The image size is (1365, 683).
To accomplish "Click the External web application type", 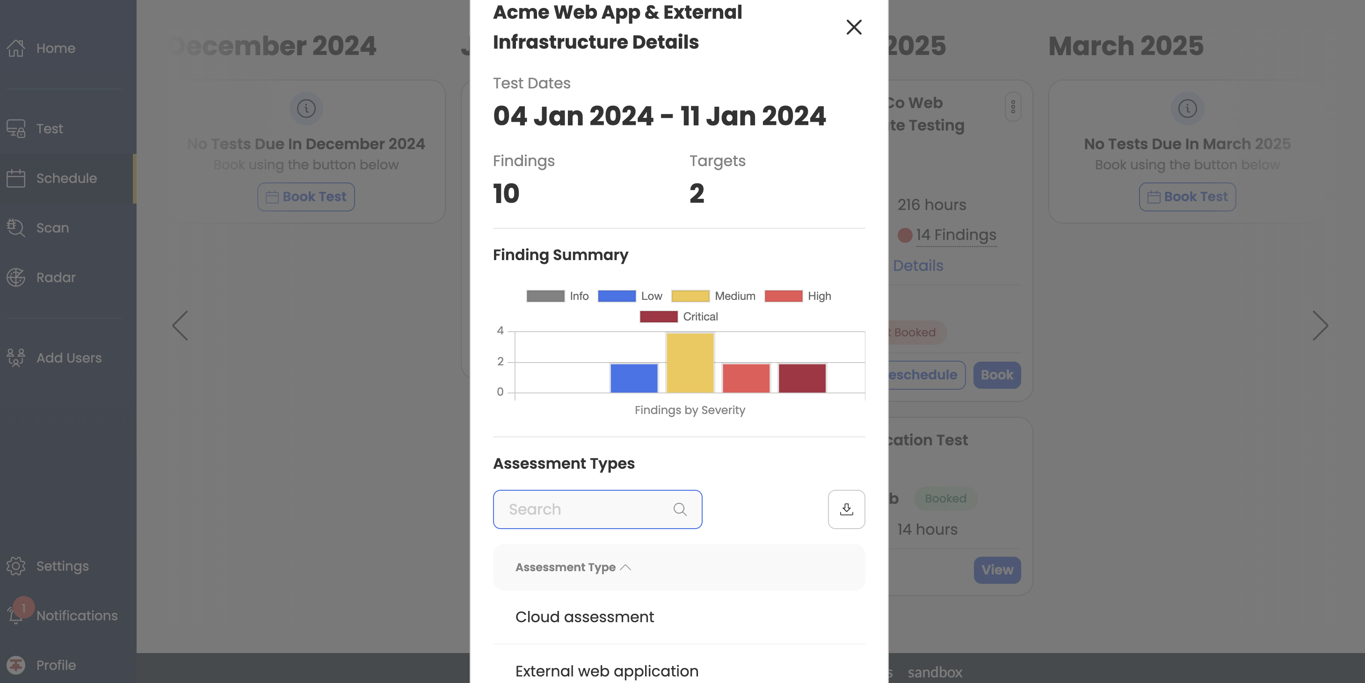I will 607,670.
